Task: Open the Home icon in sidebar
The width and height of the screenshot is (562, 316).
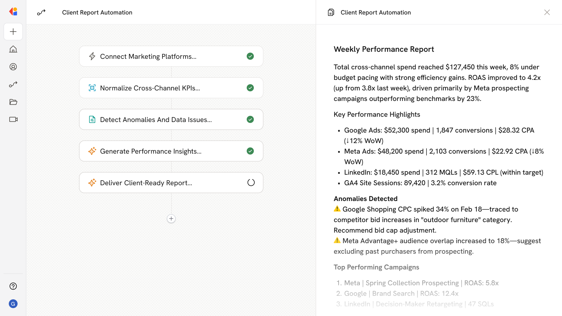Action: pos(13,49)
